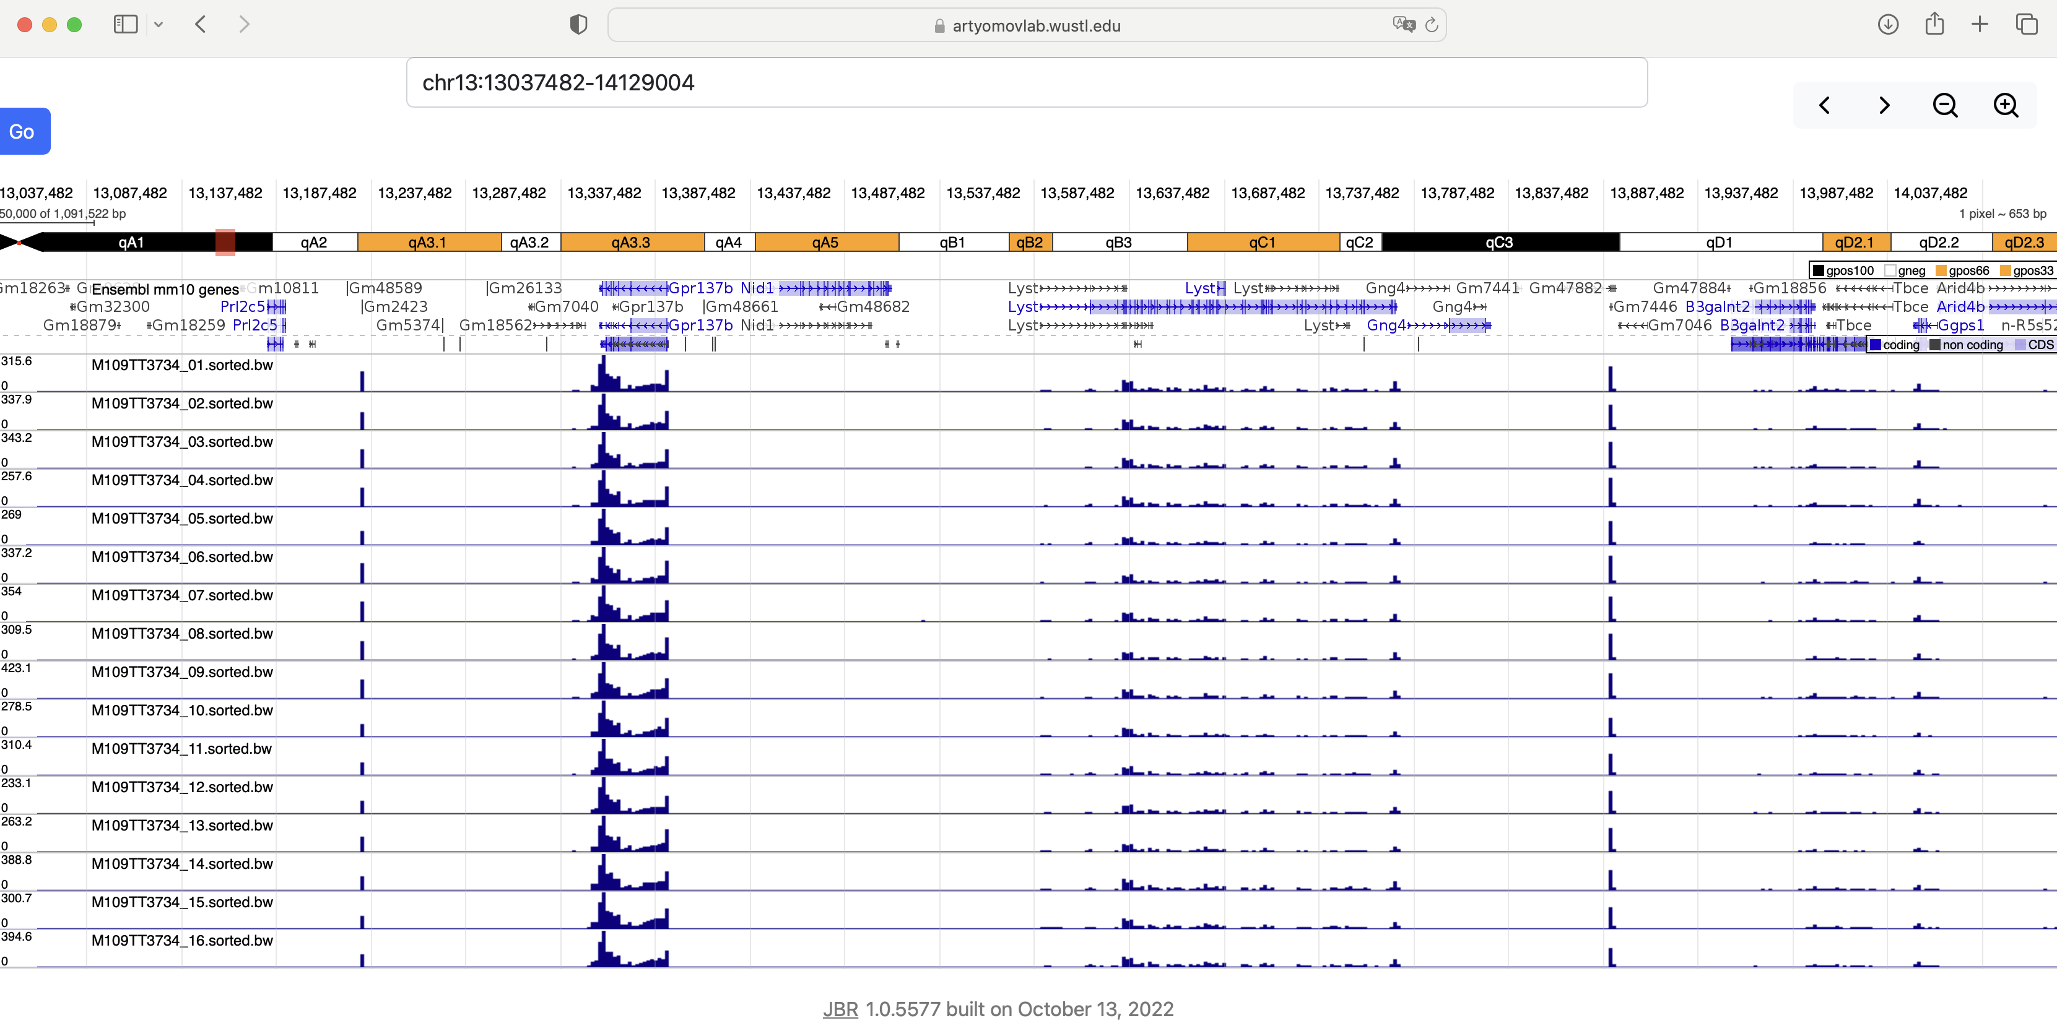This screenshot has height=1031, width=2057.
Task: Toggle the coding legend item
Action: point(1896,345)
